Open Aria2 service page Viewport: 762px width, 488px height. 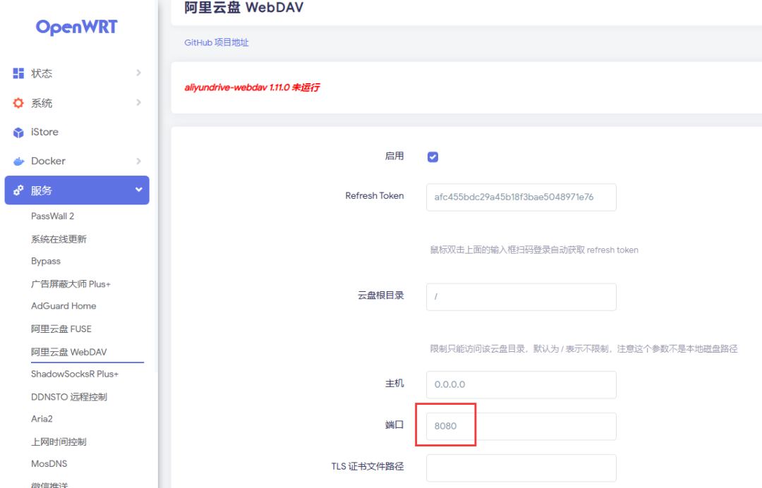42,419
